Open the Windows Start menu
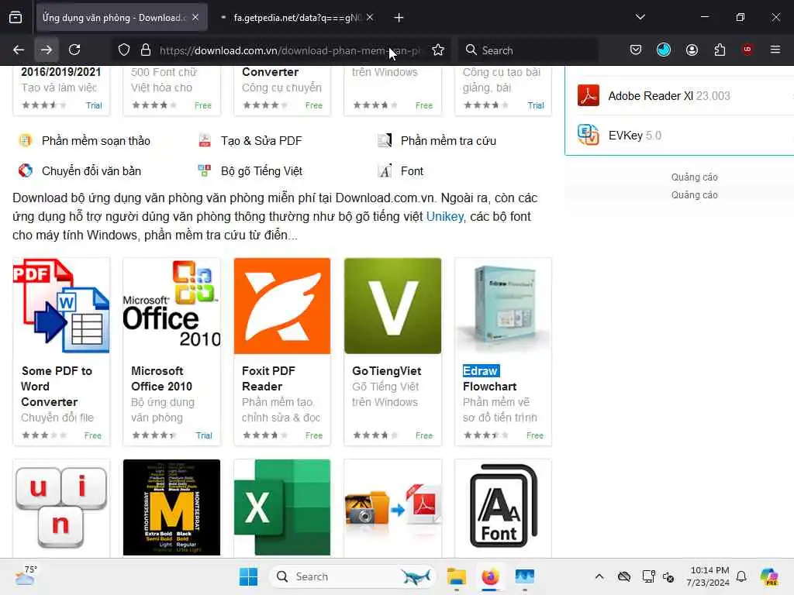 [248, 576]
